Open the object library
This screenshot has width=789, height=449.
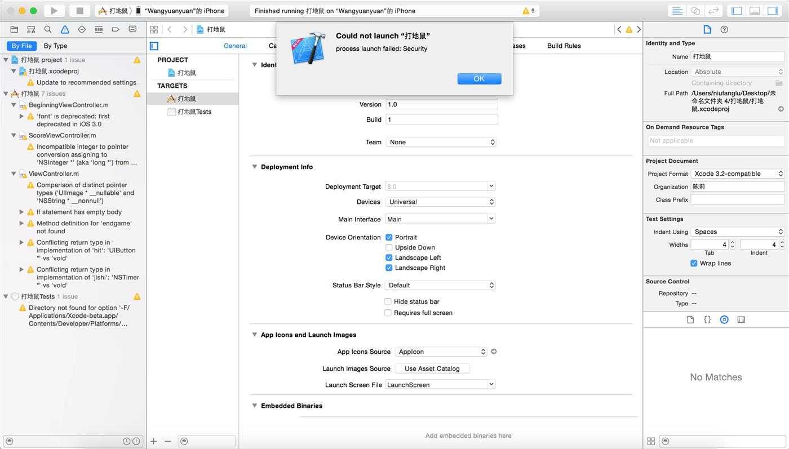click(724, 319)
